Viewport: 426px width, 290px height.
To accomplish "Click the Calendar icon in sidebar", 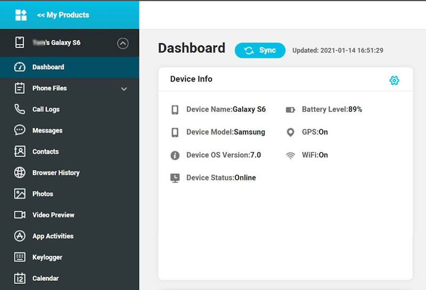I will point(20,278).
